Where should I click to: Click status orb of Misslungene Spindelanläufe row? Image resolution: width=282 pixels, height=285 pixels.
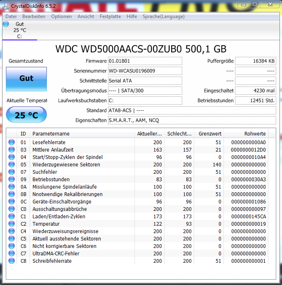click(x=12, y=187)
